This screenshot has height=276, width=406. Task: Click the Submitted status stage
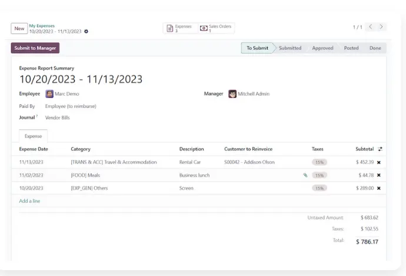pyautogui.click(x=289, y=48)
